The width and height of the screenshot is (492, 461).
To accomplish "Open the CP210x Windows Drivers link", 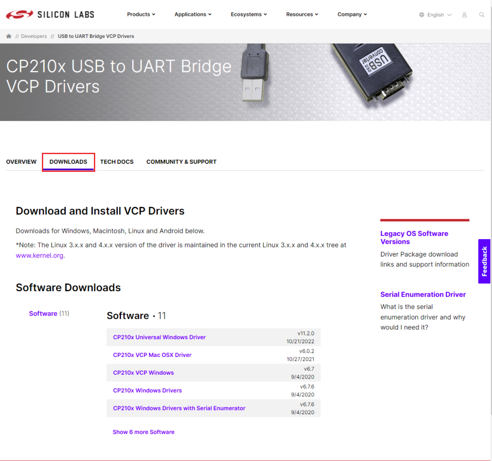I will click(148, 391).
